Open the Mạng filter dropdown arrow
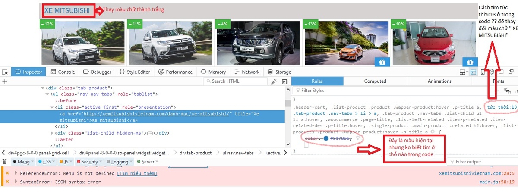 tap(33, 162)
